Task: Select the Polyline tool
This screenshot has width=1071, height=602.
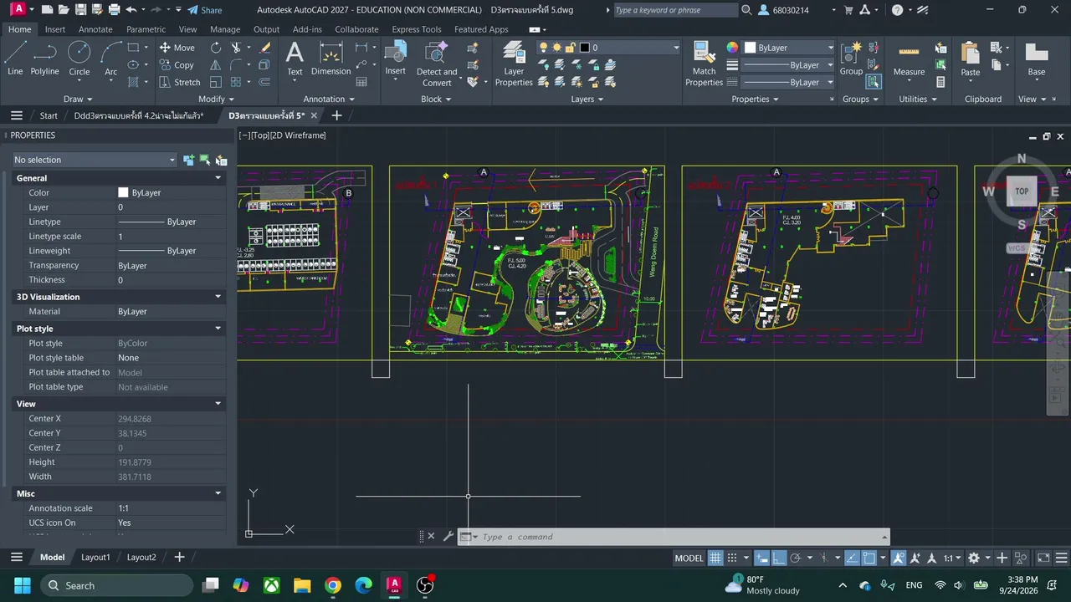Action: pyautogui.click(x=45, y=59)
